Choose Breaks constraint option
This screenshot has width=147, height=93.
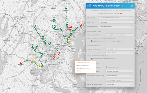pos(79,71)
